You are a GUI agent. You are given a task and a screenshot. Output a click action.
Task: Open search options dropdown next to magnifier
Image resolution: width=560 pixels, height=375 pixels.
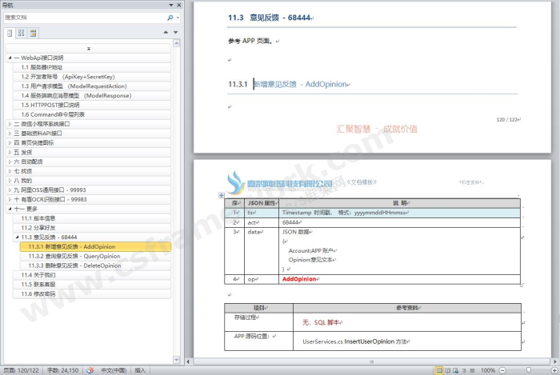point(177,17)
